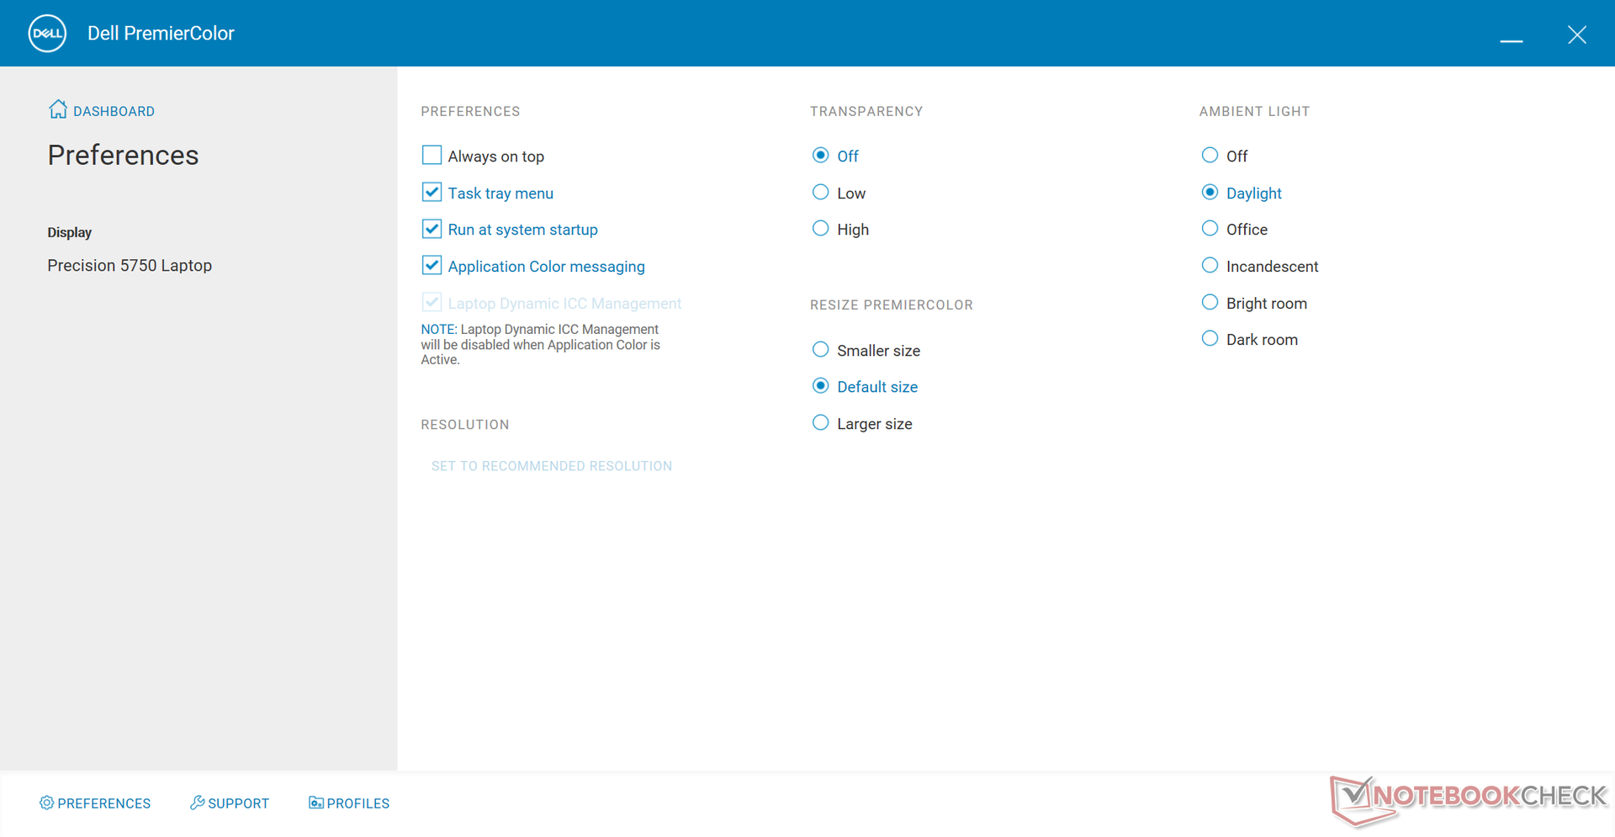
Task: Select Transparency Off radio button
Action: point(820,156)
